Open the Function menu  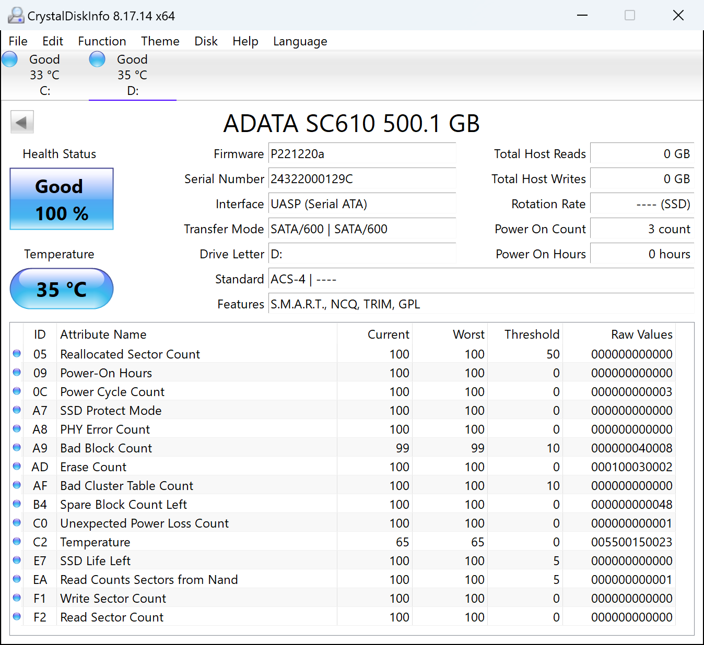point(102,41)
